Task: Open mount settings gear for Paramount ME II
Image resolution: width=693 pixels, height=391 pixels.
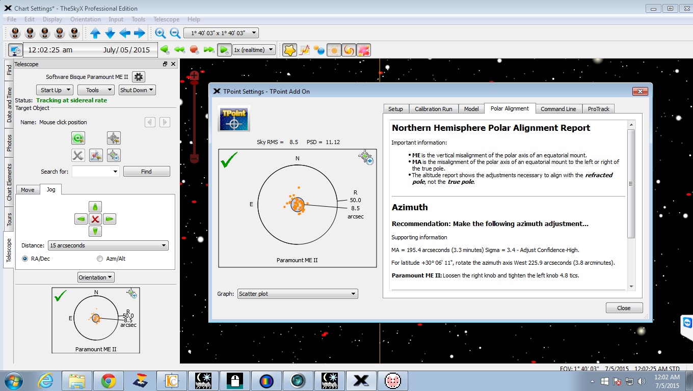Action: pos(139,77)
